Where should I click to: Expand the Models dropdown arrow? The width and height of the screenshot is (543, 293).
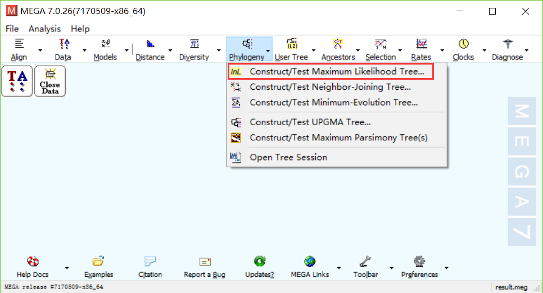pos(126,50)
